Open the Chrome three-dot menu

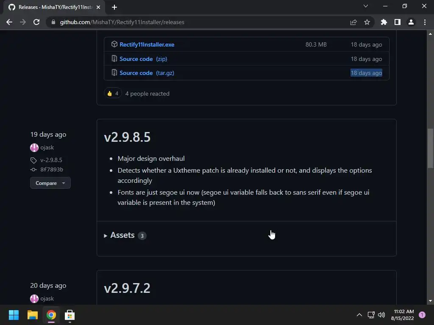coord(425,22)
